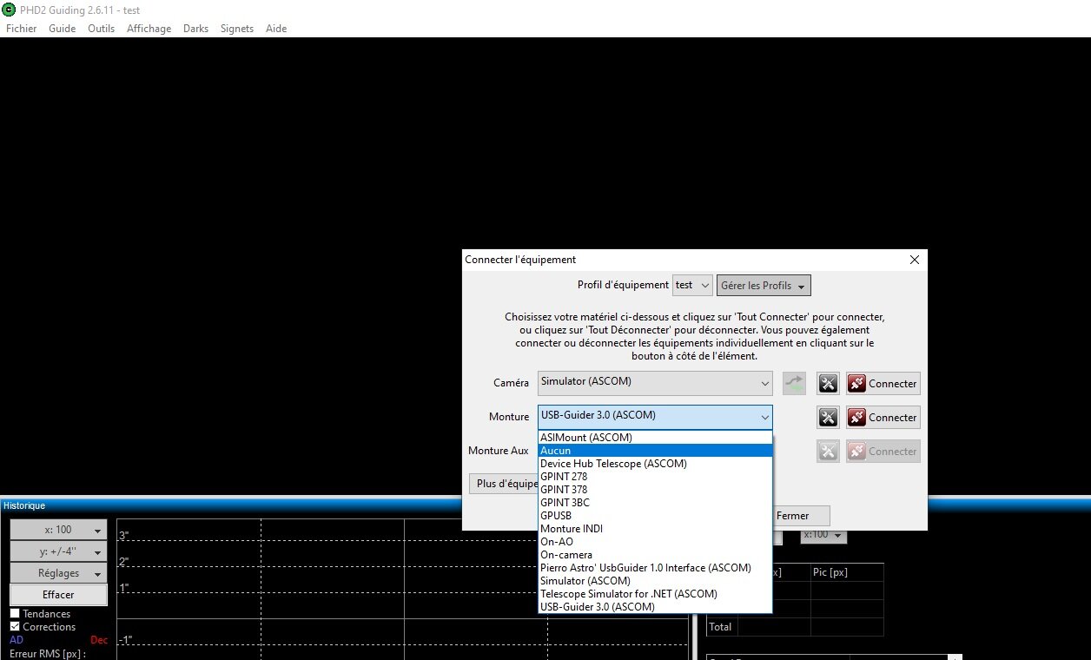Select Telescope Simulator for .NET (ASCOM)

[655, 594]
